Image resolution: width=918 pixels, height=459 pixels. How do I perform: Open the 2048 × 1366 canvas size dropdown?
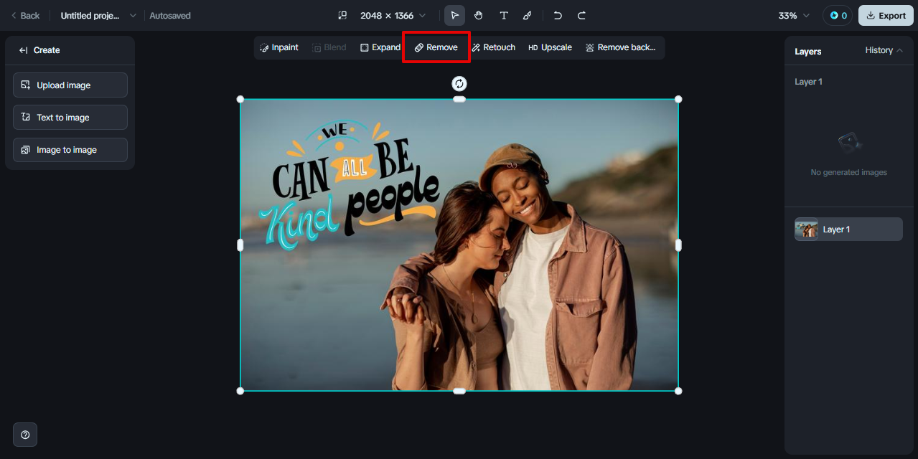(393, 15)
